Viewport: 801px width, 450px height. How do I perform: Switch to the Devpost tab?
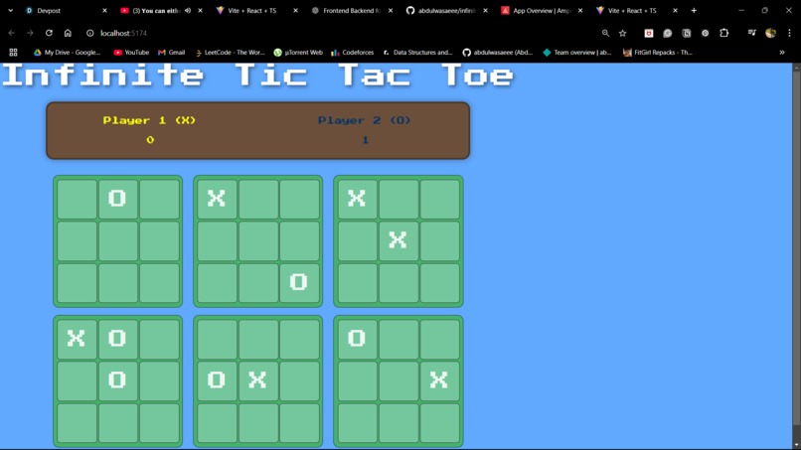67,10
